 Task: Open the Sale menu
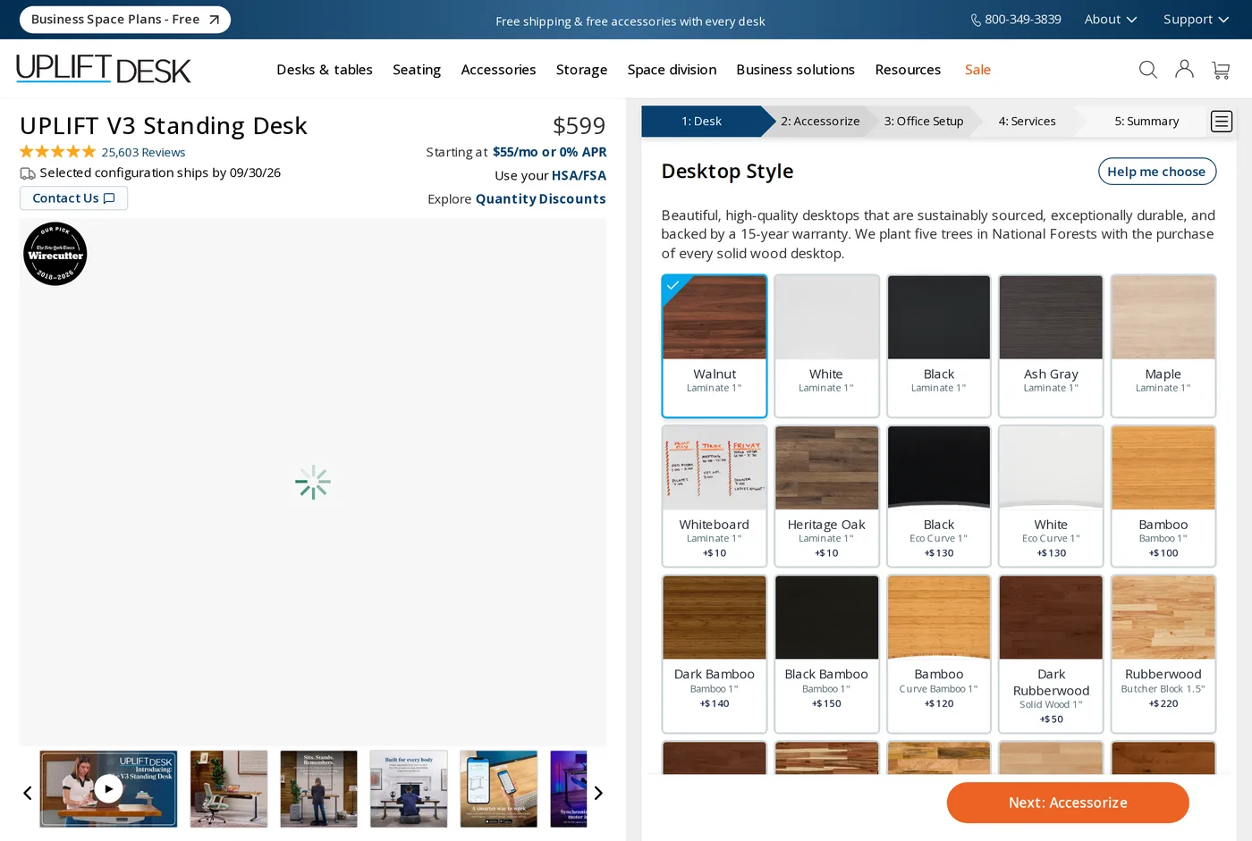point(977,70)
